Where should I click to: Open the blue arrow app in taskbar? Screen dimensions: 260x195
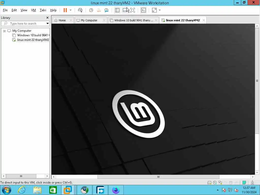pyautogui.click(x=100, y=190)
